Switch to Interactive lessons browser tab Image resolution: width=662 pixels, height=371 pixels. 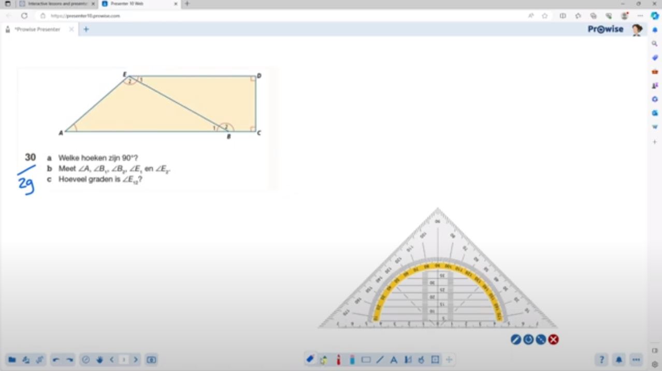click(x=57, y=4)
